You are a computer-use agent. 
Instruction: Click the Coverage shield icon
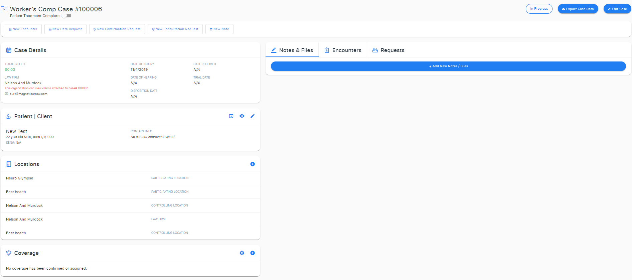point(9,253)
